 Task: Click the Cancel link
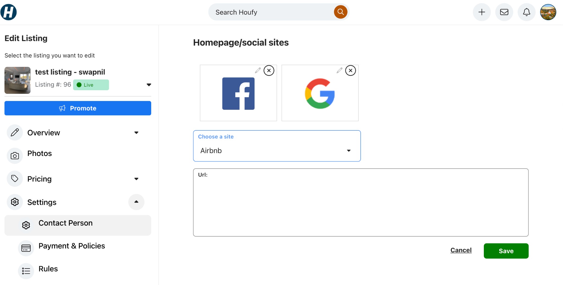tap(461, 250)
